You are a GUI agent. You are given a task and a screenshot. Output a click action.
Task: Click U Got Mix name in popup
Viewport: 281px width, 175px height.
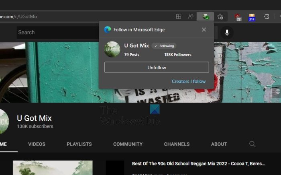click(136, 45)
